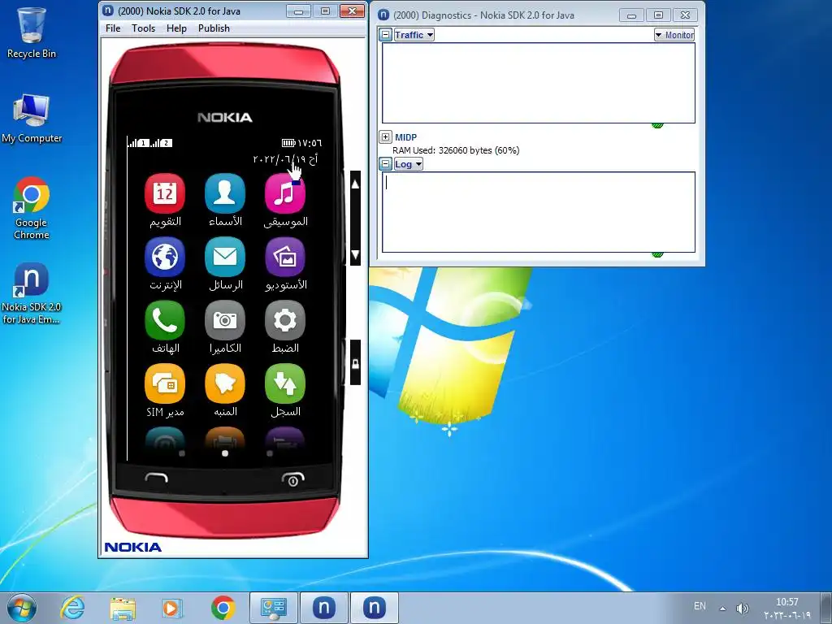Open the Settings gear app on phone
The height and width of the screenshot is (624, 832).
tap(285, 320)
